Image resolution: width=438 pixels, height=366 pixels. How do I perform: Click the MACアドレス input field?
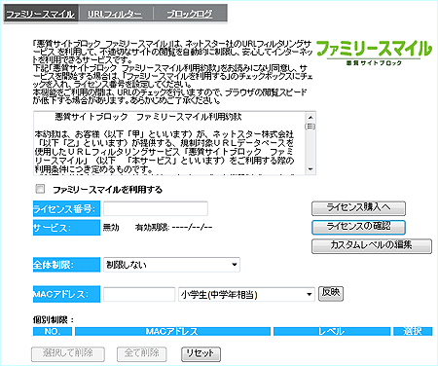(x=139, y=294)
